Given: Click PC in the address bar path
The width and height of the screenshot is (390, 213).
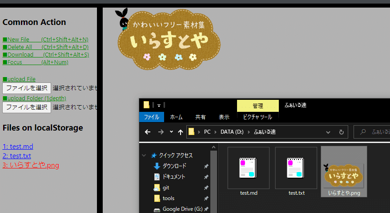Looking at the screenshot, I should [207, 132].
